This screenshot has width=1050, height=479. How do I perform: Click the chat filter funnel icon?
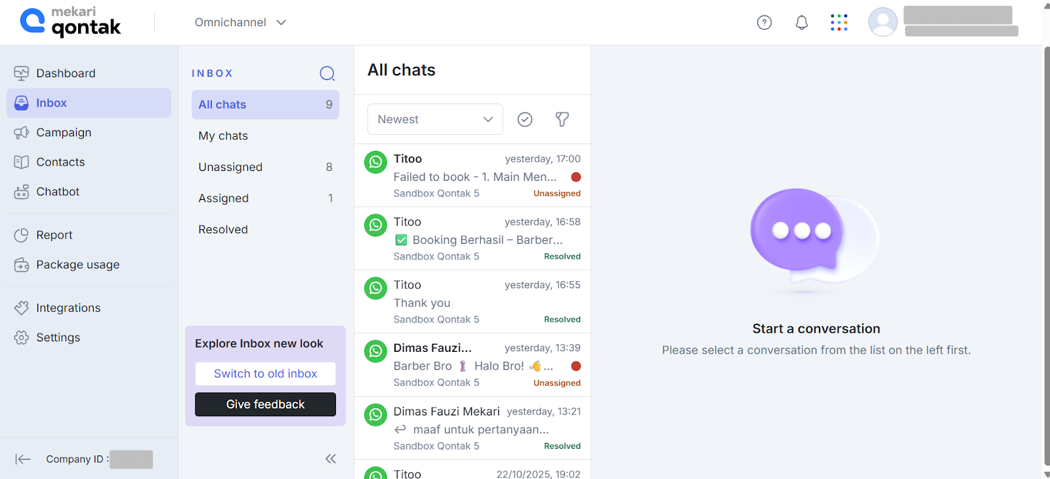pos(562,119)
